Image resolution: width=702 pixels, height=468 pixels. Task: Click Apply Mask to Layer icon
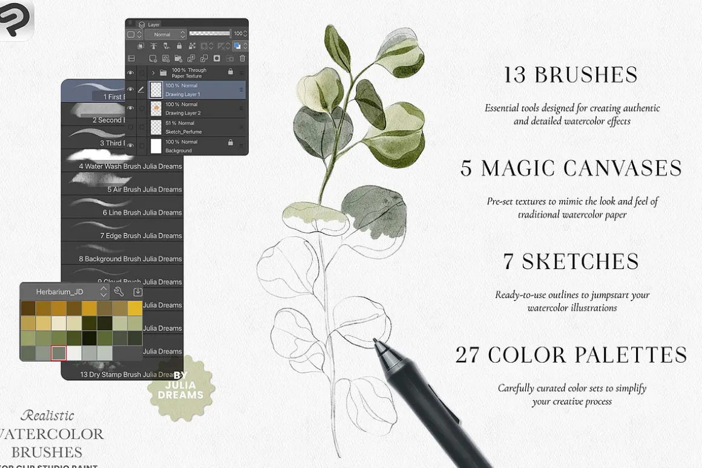pos(230,58)
